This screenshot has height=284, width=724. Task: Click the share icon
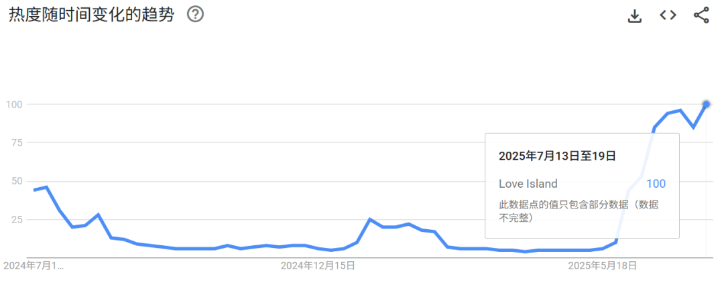[701, 15]
